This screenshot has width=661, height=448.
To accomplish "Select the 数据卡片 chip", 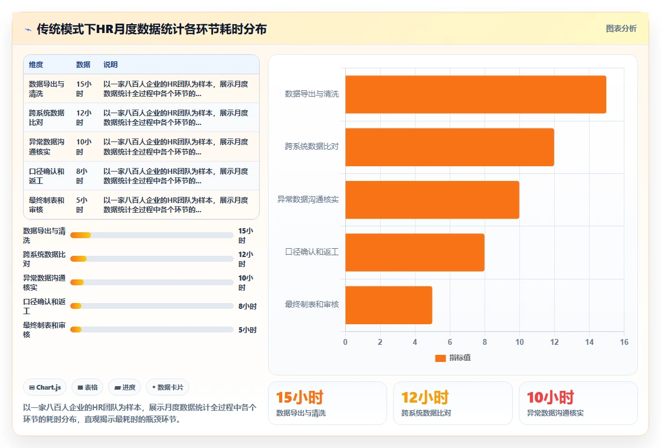I will pyautogui.click(x=168, y=387).
